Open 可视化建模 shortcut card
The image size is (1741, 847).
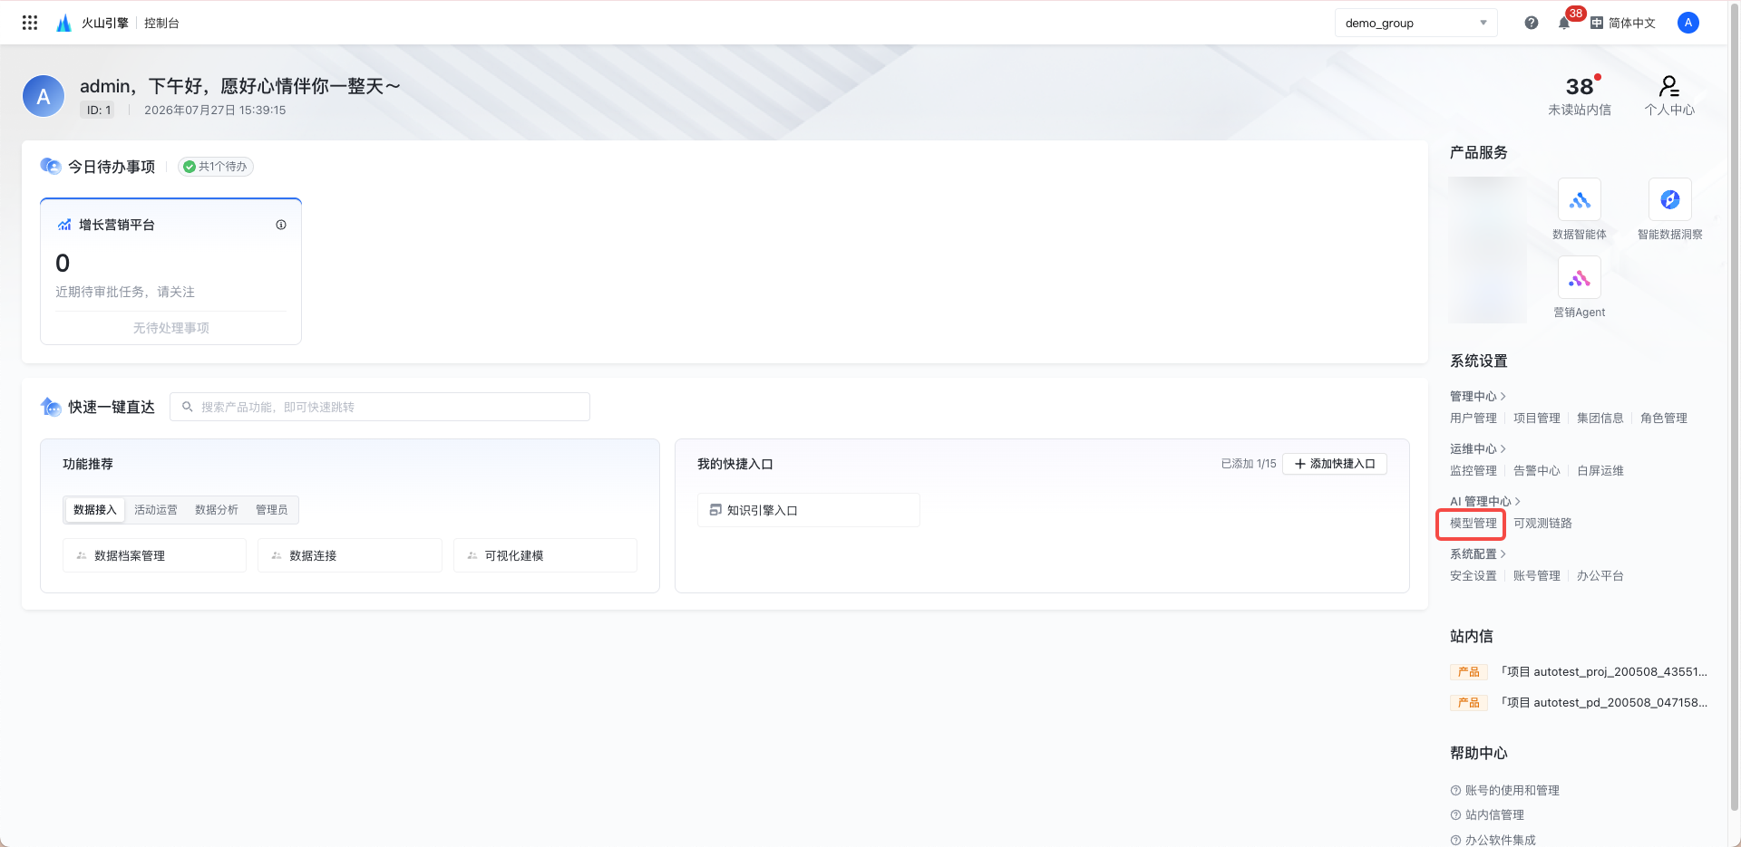click(x=545, y=555)
